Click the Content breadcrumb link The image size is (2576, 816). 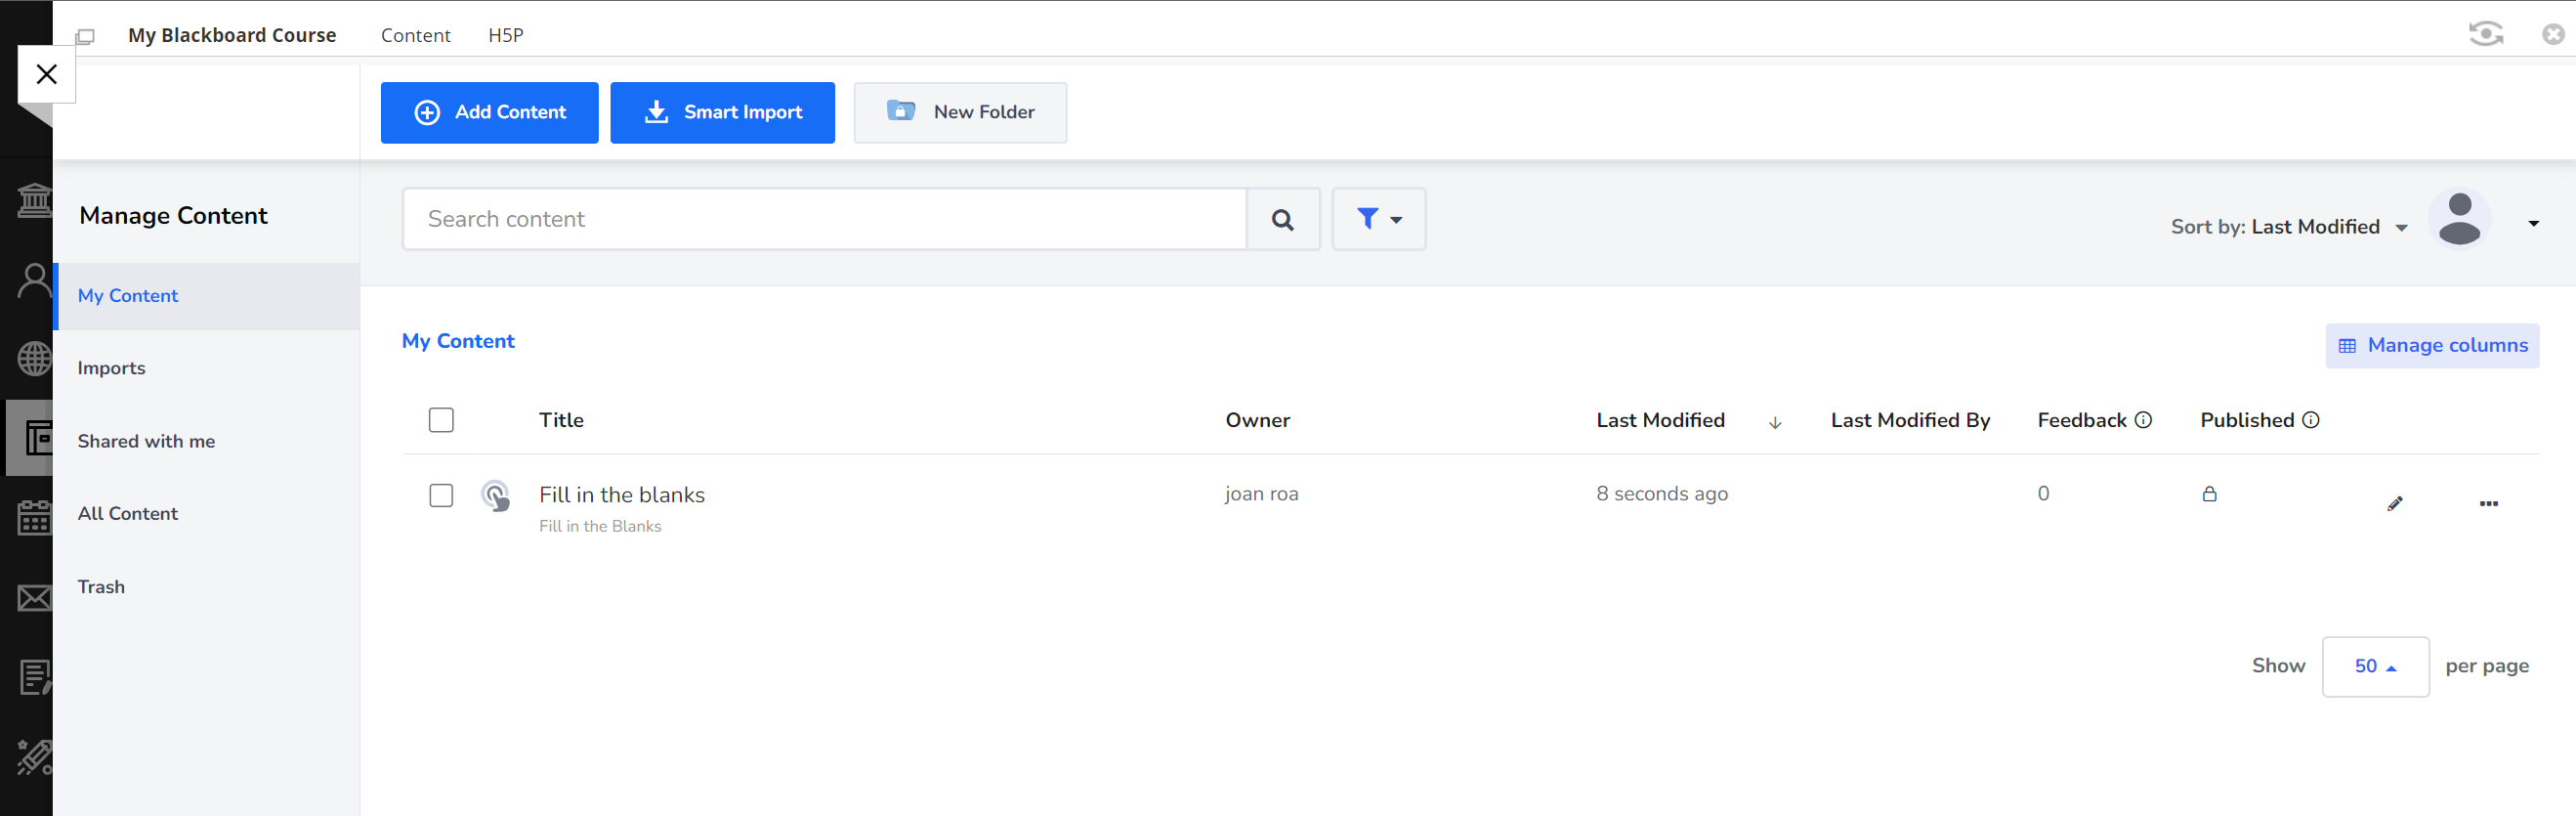point(415,35)
